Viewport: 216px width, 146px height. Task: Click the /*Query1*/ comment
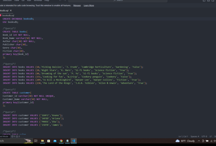(x=9, y=28)
